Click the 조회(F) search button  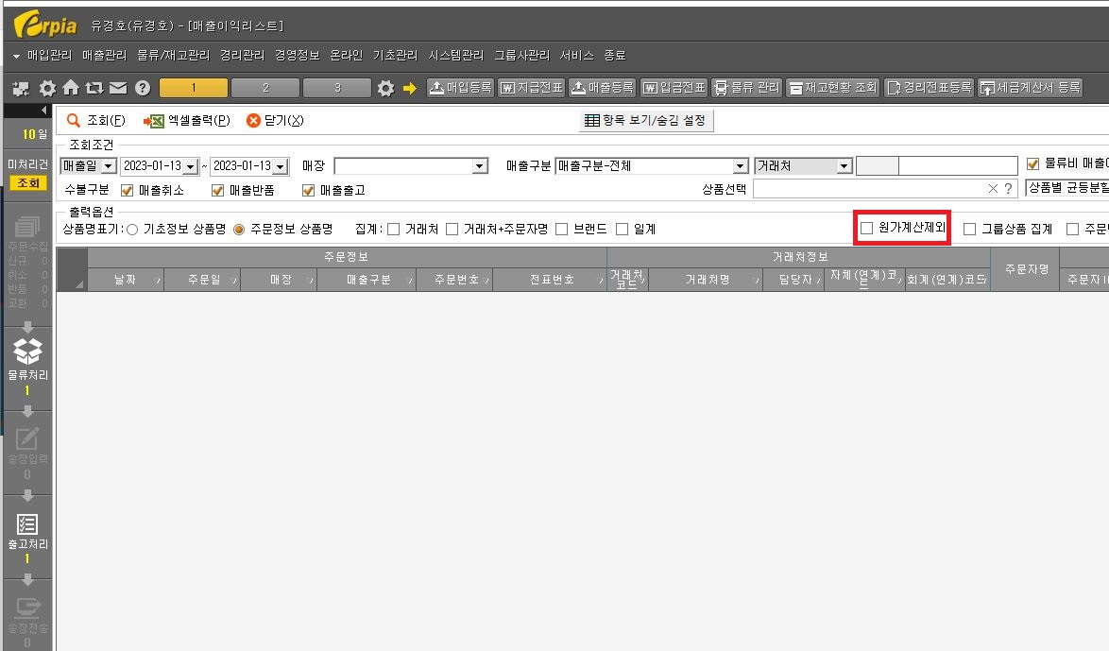[96, 120]
